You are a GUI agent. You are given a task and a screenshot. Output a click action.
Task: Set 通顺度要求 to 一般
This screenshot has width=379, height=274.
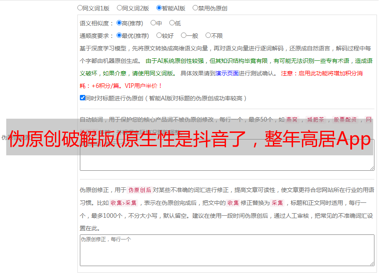[183, 35]
